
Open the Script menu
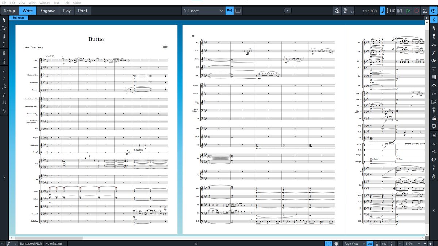coord(77,3)
